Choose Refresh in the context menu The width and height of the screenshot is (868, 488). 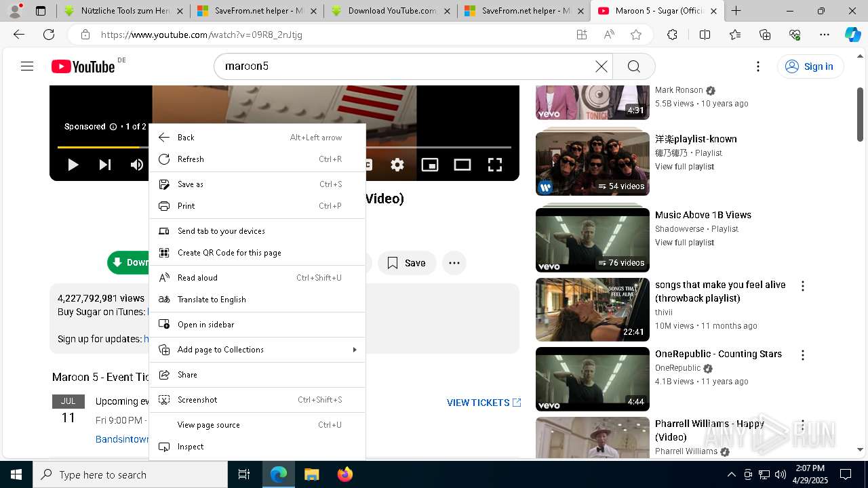[257, 159]
